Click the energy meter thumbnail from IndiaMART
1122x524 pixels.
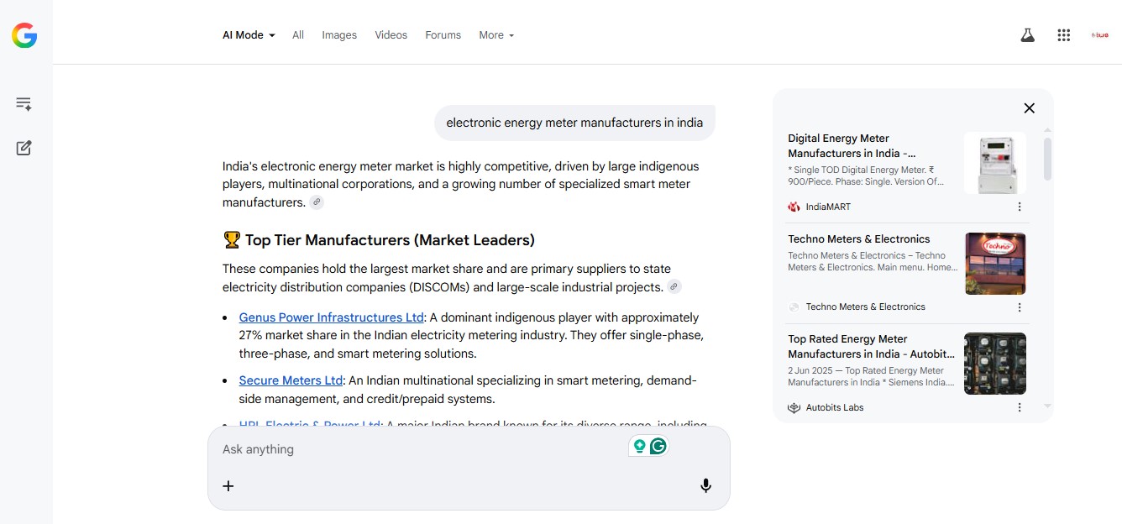click(995, 163)
